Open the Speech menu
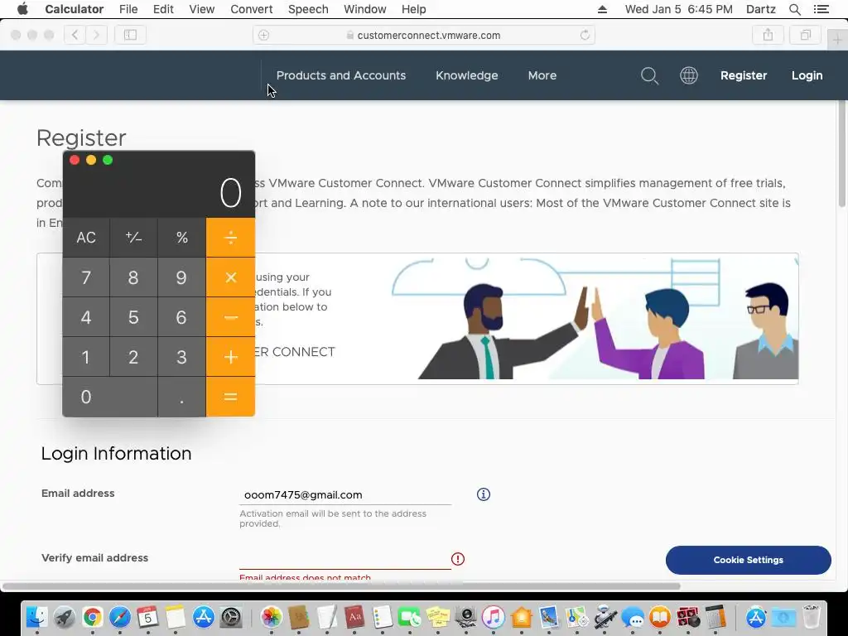The width and height of the screenshot is (848, 636). (308, 9)
